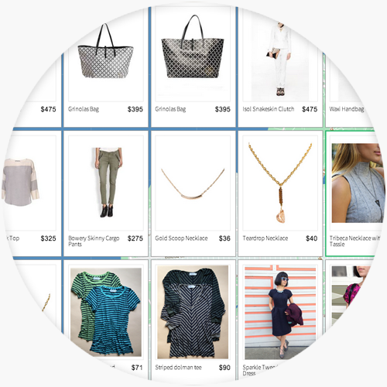Click the Isol Snakeskin Clutch title link
This screenshot has height=387, width=387.
(x=269, y=109)
